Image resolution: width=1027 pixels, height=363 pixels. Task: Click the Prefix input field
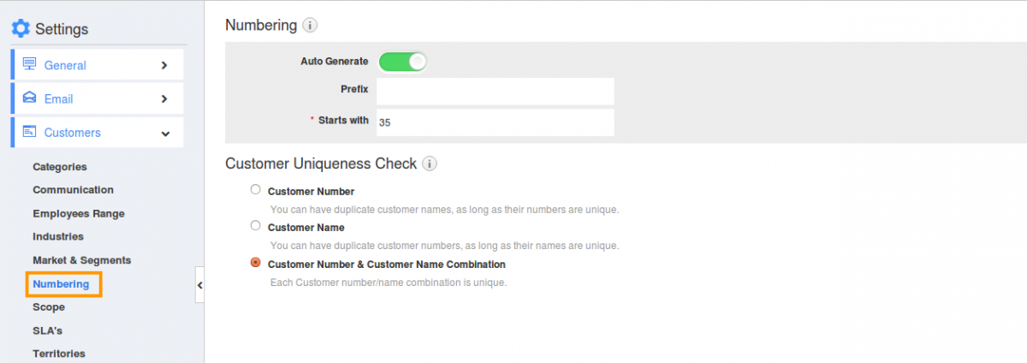pos(495,92)
